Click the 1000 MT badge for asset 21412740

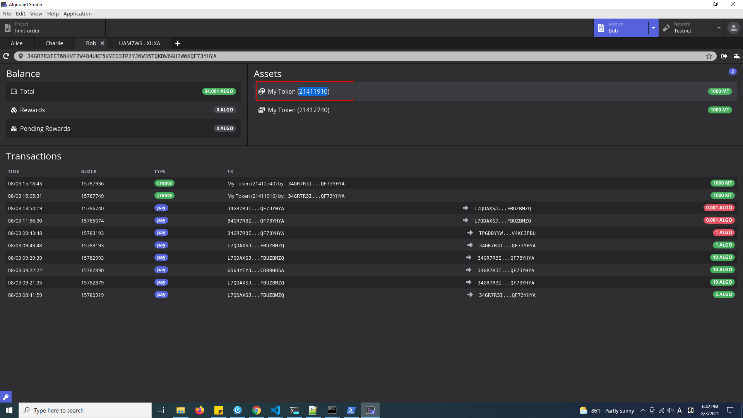[720, 110]
